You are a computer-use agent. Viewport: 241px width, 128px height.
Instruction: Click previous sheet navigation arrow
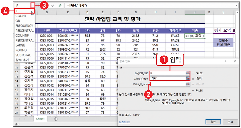click(19, 119)
